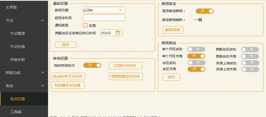This screenshot has width=266, height=117.
Task: Toggle the 是否绑定微信 switch
Action: click(x=204, y=11)
